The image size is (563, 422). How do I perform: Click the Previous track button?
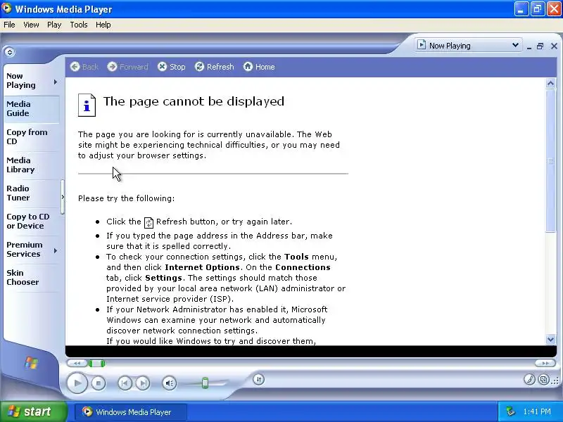(125, 383)
